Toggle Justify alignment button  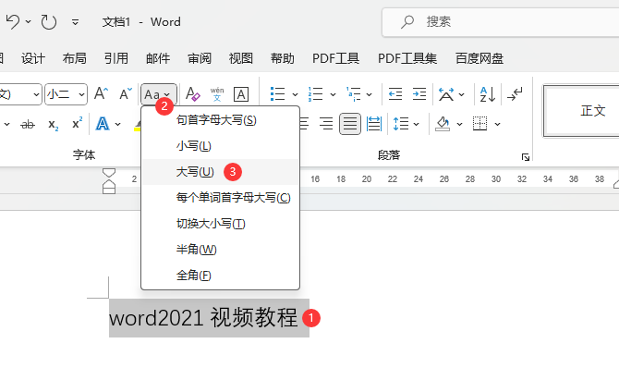point(350,124)
